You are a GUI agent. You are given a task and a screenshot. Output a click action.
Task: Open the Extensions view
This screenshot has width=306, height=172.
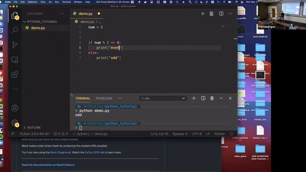click(x=15, y=75)
